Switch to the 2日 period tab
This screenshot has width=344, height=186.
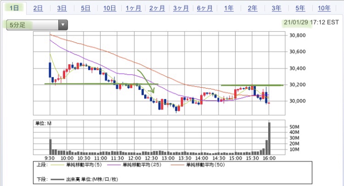(38, 8)
